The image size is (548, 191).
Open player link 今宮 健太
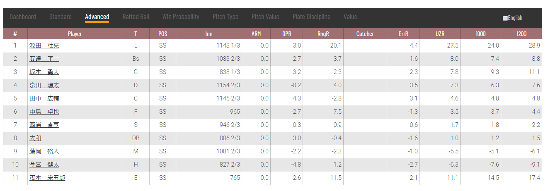(x=44, y=165)
